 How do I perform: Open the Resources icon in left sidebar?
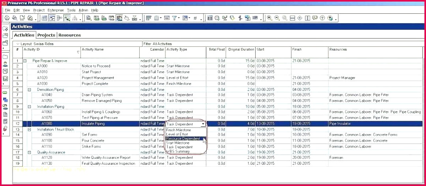pos(5,64)
